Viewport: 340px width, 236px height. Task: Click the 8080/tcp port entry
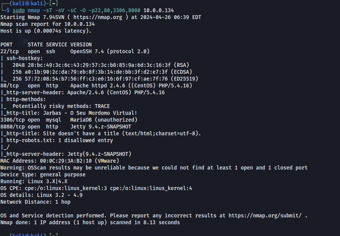(x=13, y=127)
